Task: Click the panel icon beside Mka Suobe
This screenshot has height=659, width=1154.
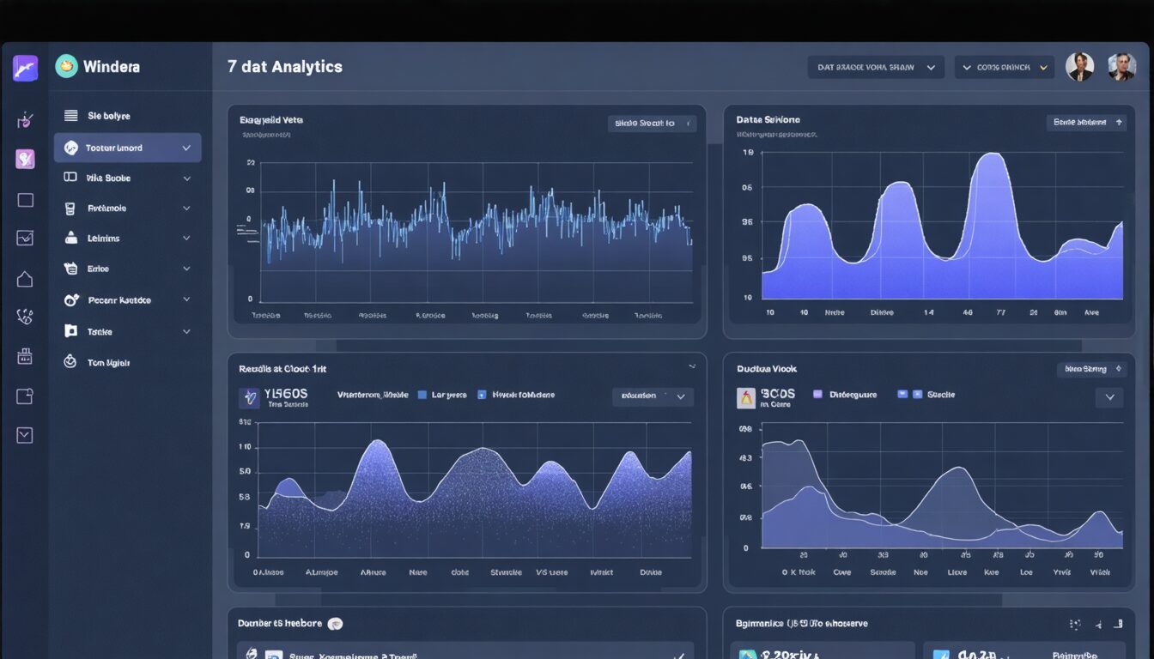Action: (70, 178)
